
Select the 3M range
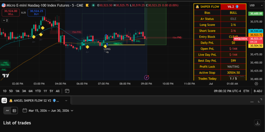pyautogui.click(x=24, y=91)
